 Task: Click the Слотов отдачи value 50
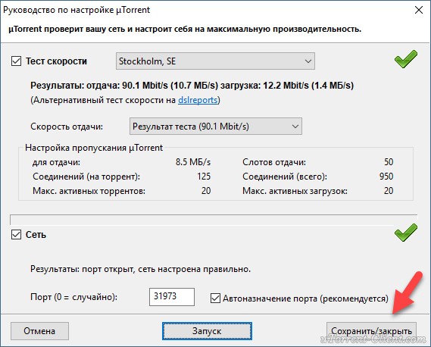(x=389, y=162)
